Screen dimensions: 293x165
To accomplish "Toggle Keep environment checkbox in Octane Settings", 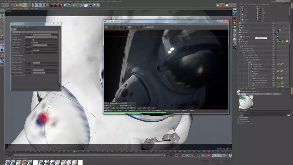I will [x=13, y=60].
